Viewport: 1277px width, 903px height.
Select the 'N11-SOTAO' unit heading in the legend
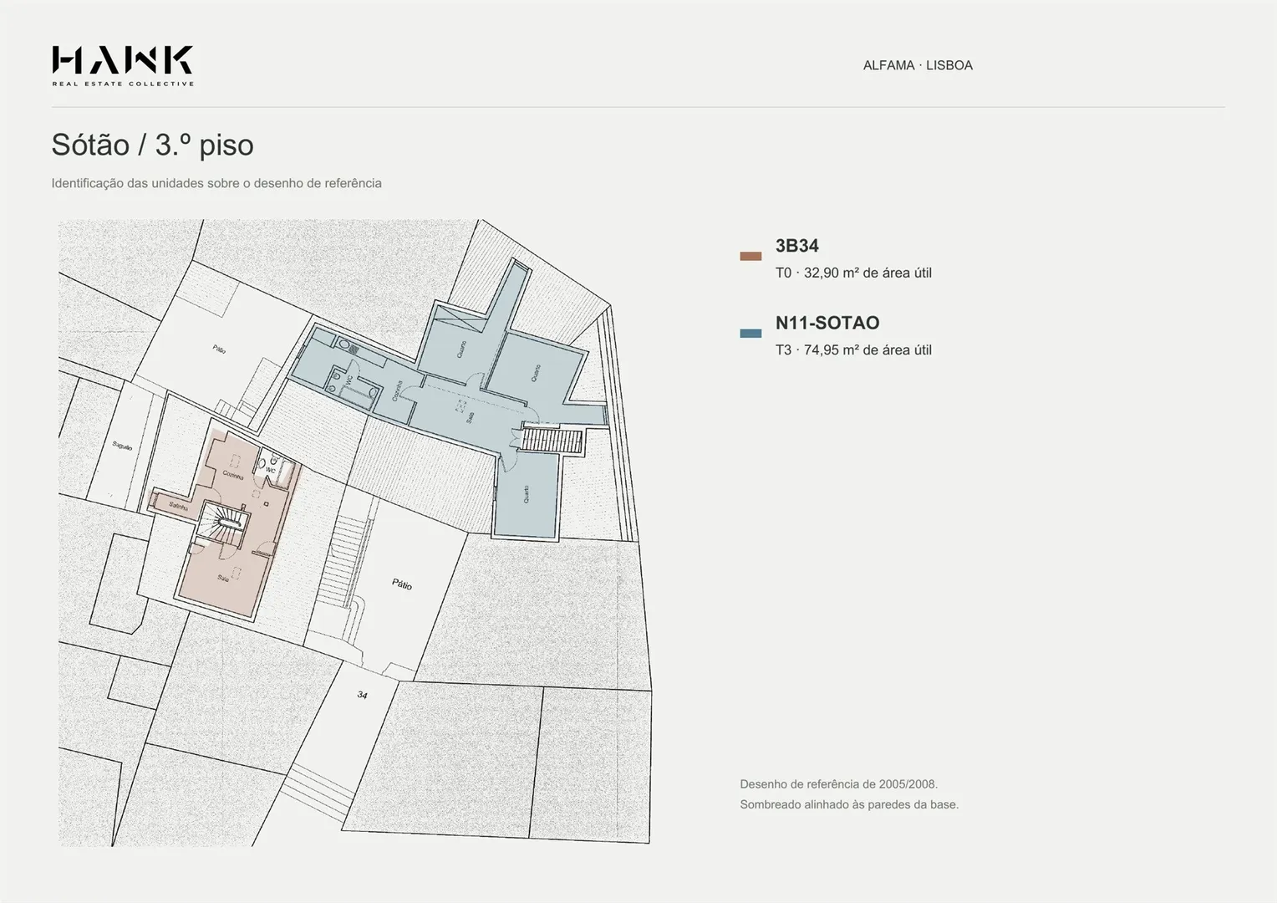(827, 323)
